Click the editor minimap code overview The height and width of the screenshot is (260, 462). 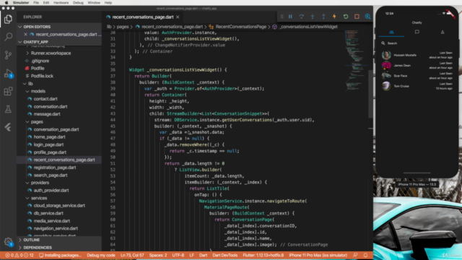pos(357,61)
